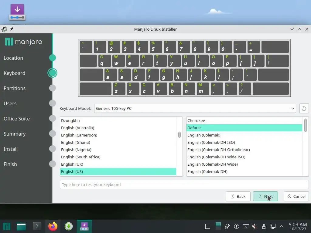Screen dimensions: 311x233
Task: Select English (Colemak-DH Wide) variant
Action: coord(244,164)
